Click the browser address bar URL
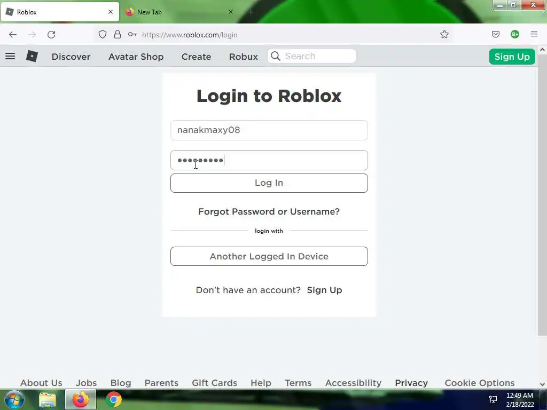This screenshot has width=547, height=410. [190, 35]
